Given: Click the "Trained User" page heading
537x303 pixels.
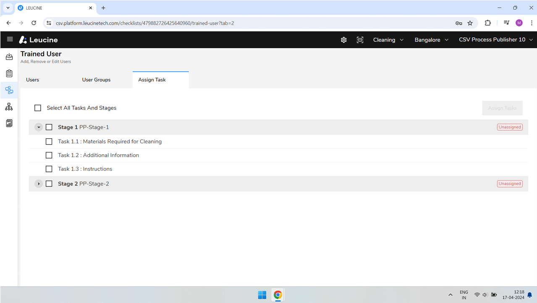Looking at the screenshot, I should [41, 54].
